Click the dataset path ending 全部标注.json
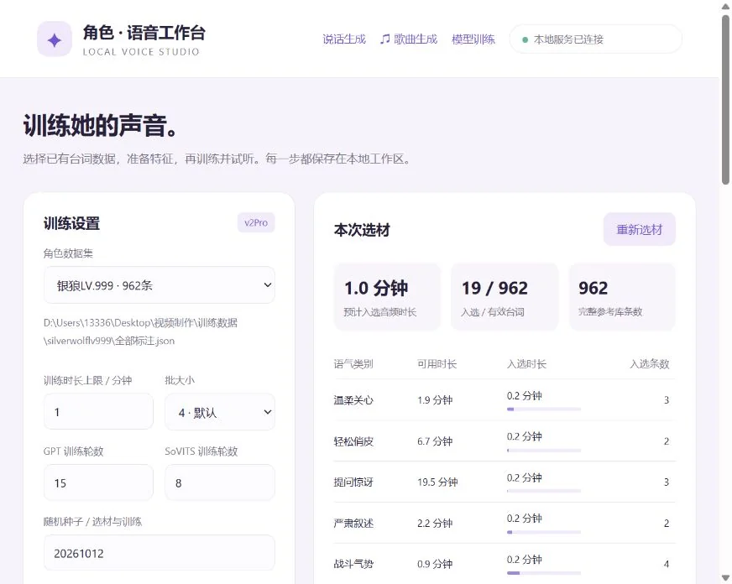732x584 pixels. pyautogui.click(x=140, y=331)
